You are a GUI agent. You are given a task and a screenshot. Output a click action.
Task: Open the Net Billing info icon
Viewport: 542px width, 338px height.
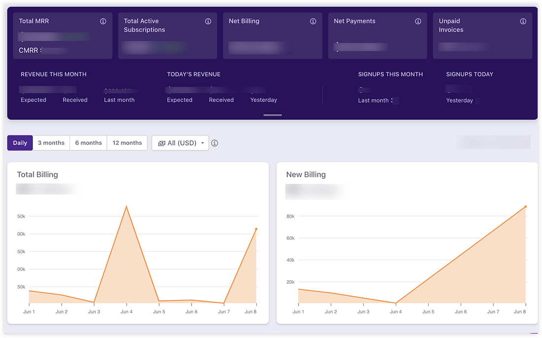click(x=313, y=22)
